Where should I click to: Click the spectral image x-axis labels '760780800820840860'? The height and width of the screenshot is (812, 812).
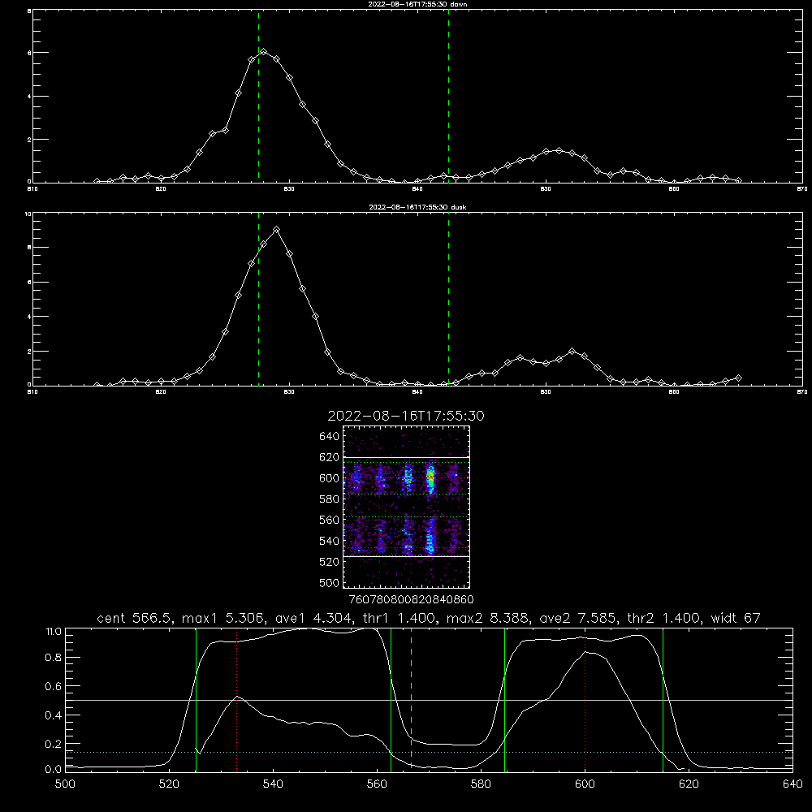411,600
